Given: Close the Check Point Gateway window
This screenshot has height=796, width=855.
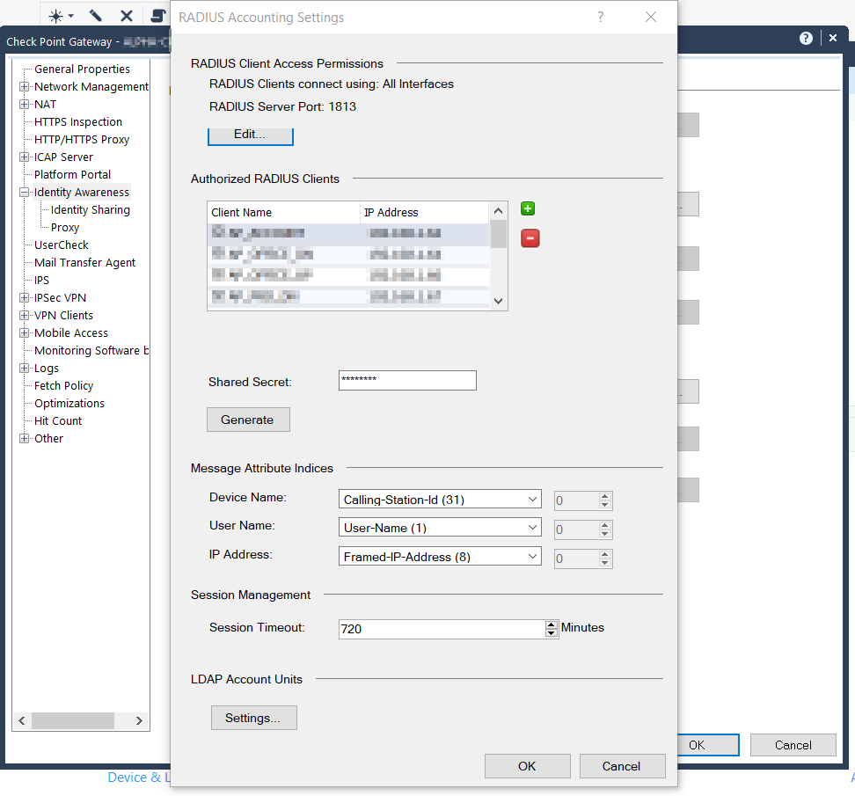Looking at the screenshot, I should (833, 38).
